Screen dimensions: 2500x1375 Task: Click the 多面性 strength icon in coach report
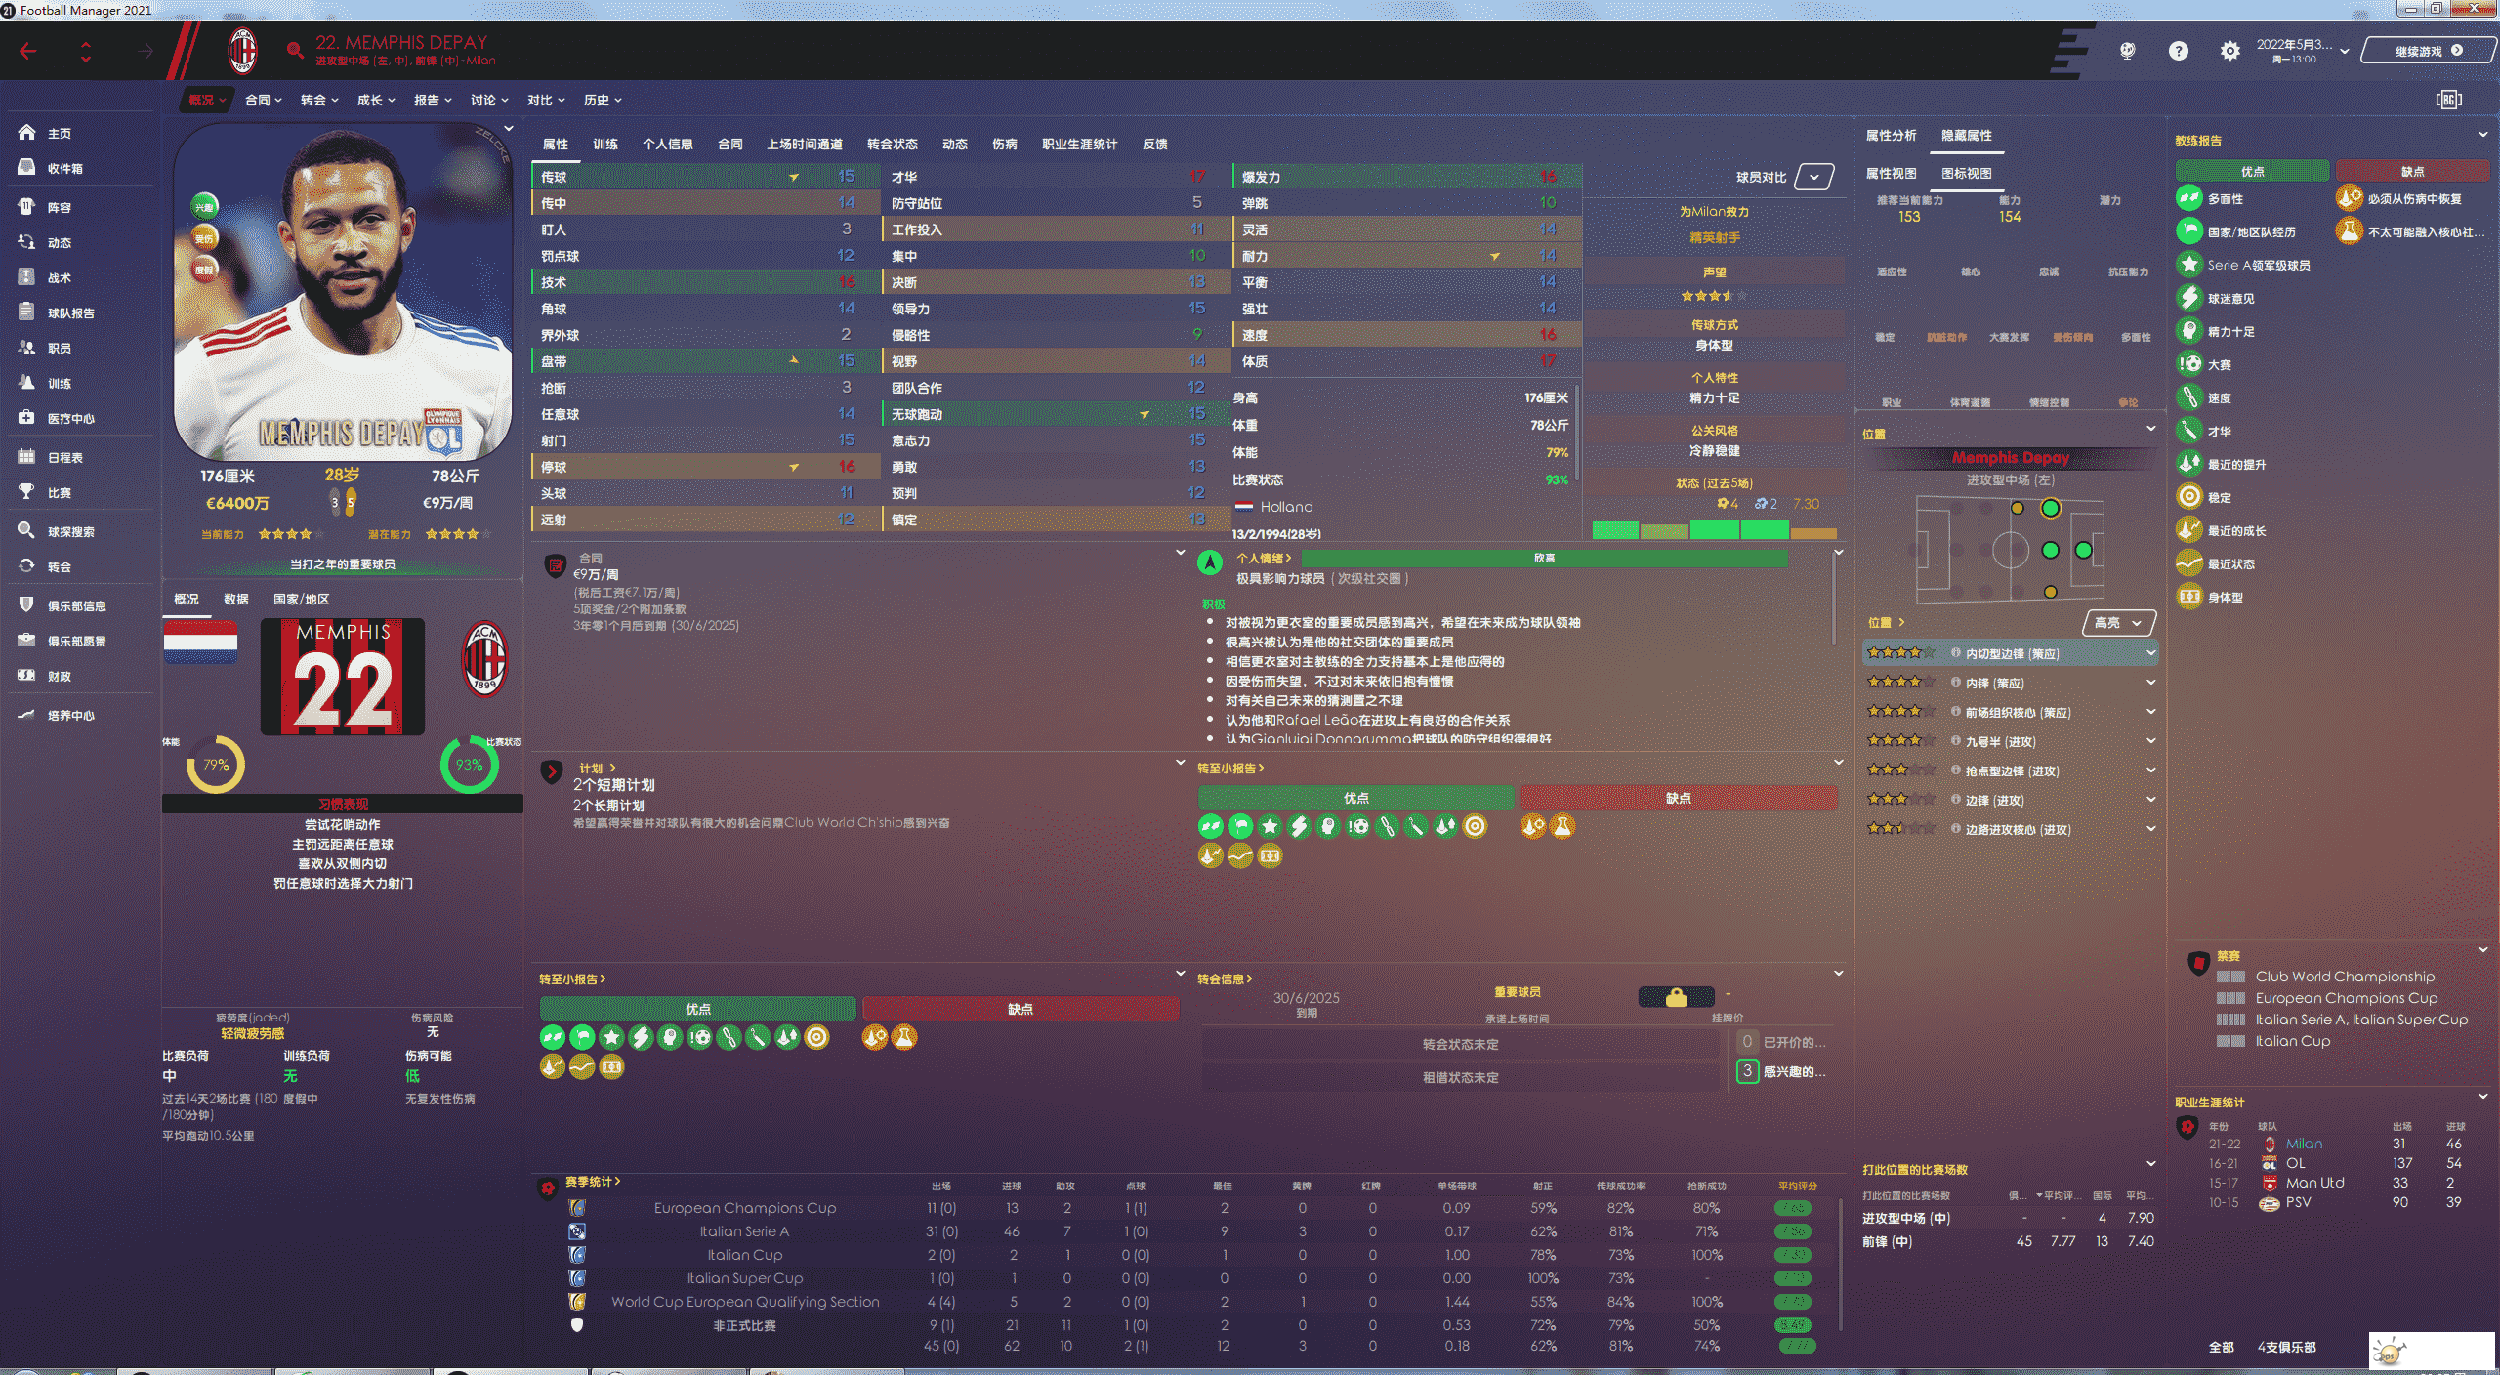pos(2188,198)
